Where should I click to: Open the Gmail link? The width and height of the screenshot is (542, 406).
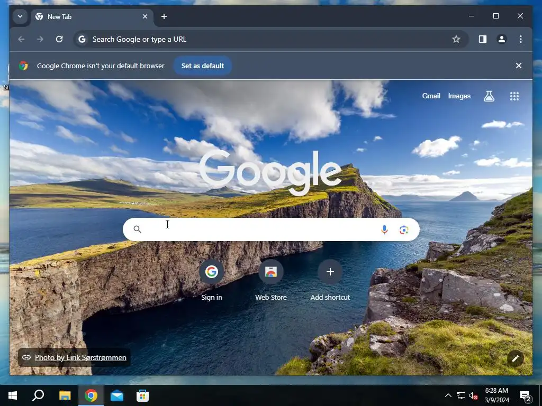point(431,96)
